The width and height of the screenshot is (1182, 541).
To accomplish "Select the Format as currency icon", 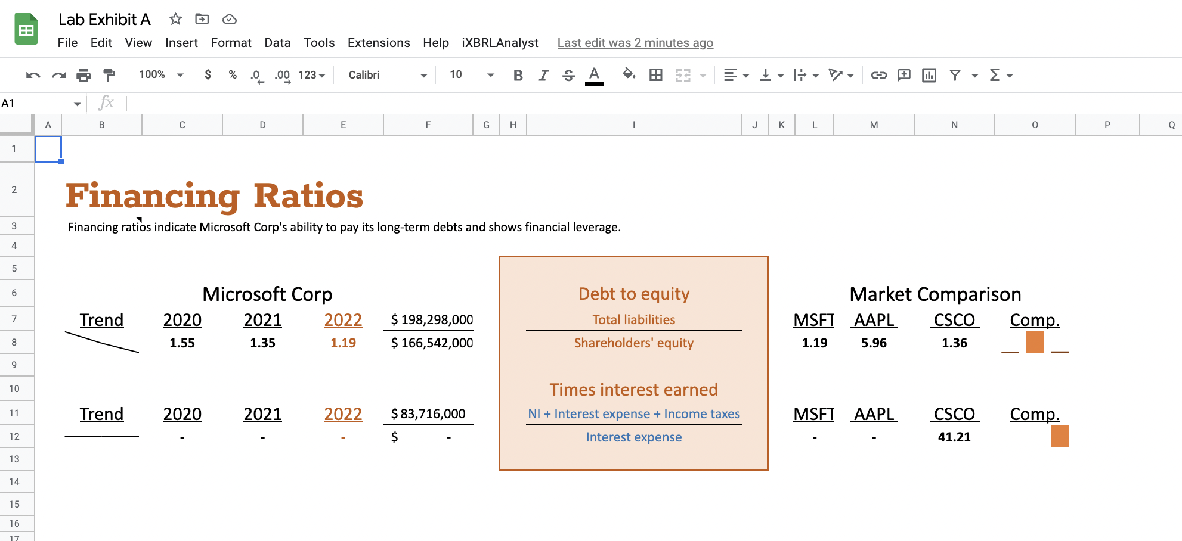I will pos(208,75).
